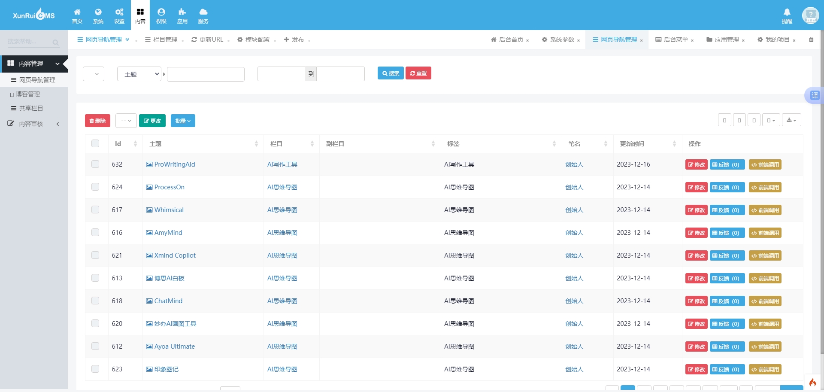
Task: Open the Whimsical entry link
Action: click(169, 210)
